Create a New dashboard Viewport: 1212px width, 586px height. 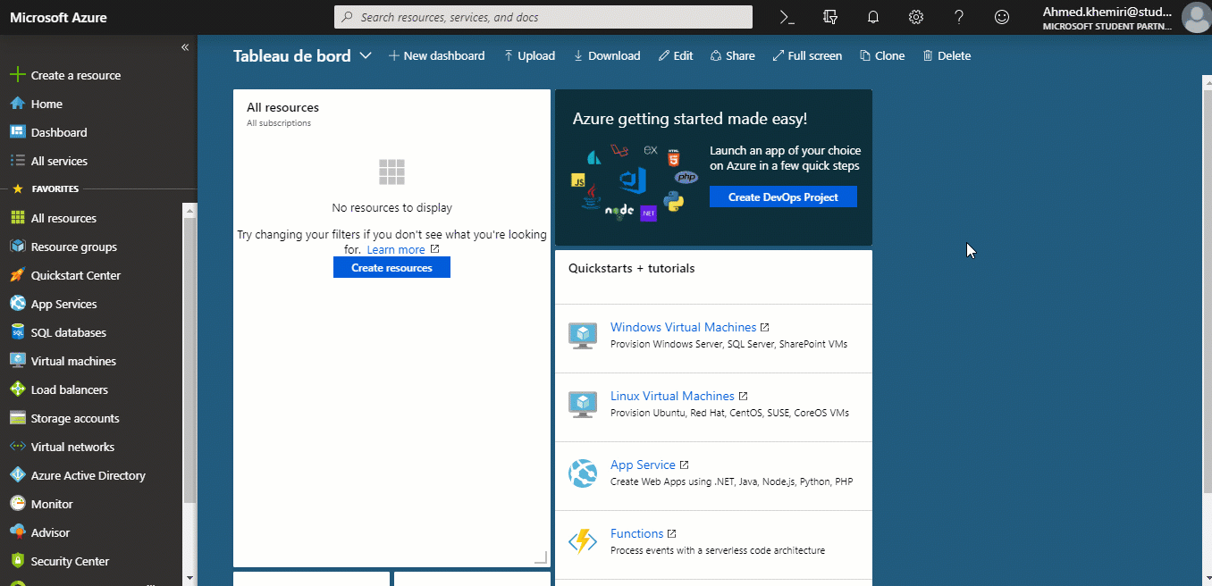[x=436, y=55]
